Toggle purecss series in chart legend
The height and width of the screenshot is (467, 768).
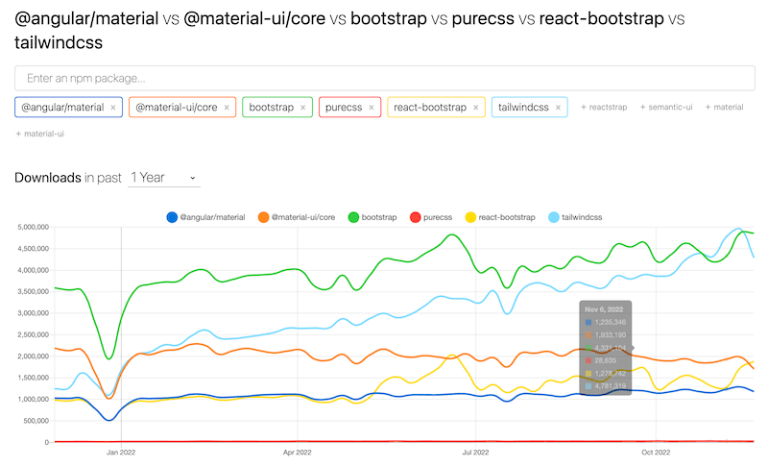(431, 217)
